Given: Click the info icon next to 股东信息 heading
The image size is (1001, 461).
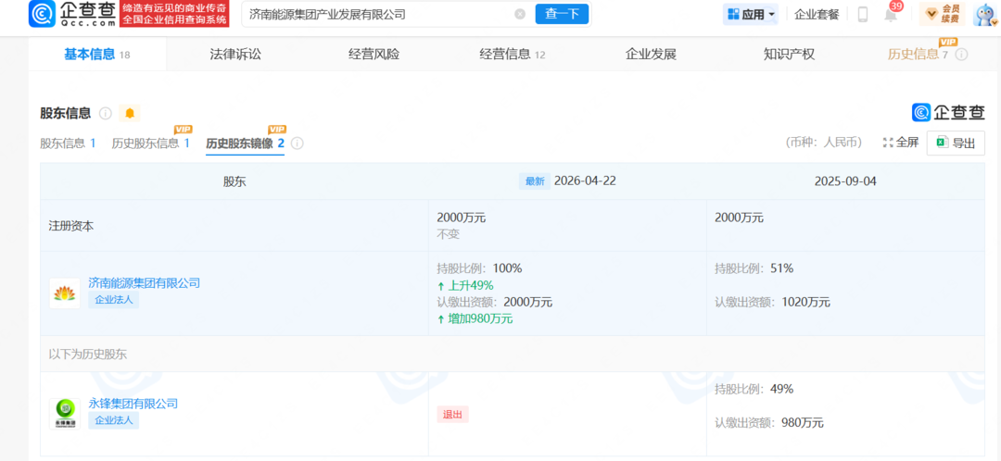Looking at the screenshot, I should pyautogui.click(x=106, y=114).
